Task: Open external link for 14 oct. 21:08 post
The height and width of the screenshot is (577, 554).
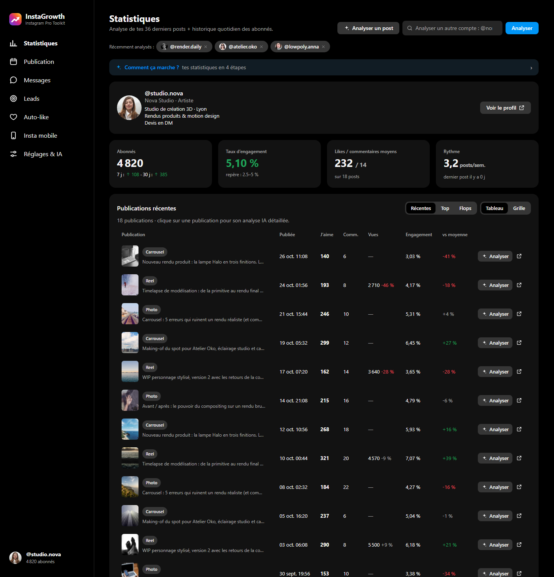Action: click(x=519, y=400)
